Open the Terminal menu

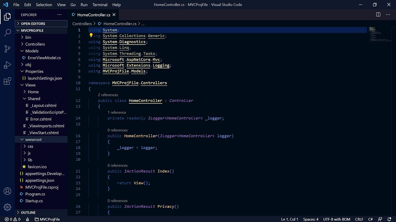tap(100, 5)
